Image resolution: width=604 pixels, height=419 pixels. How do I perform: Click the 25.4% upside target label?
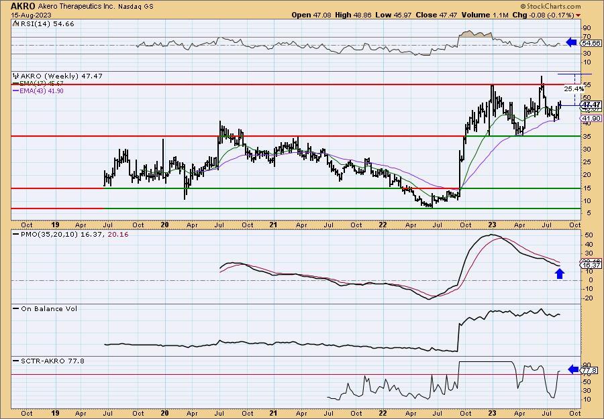click(574, 89)
